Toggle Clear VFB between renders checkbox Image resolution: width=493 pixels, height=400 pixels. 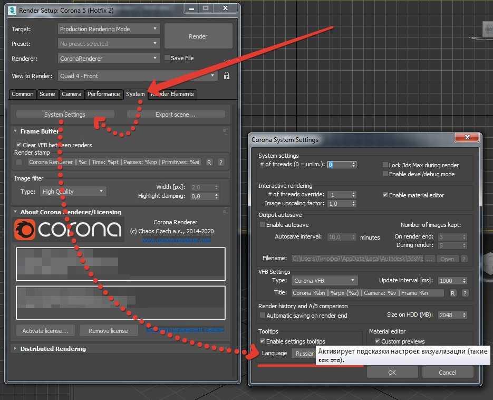[19, 145]
